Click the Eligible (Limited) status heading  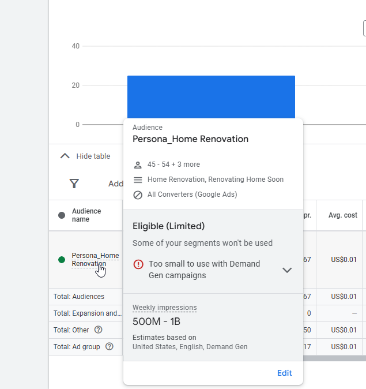tap(168, 226)
